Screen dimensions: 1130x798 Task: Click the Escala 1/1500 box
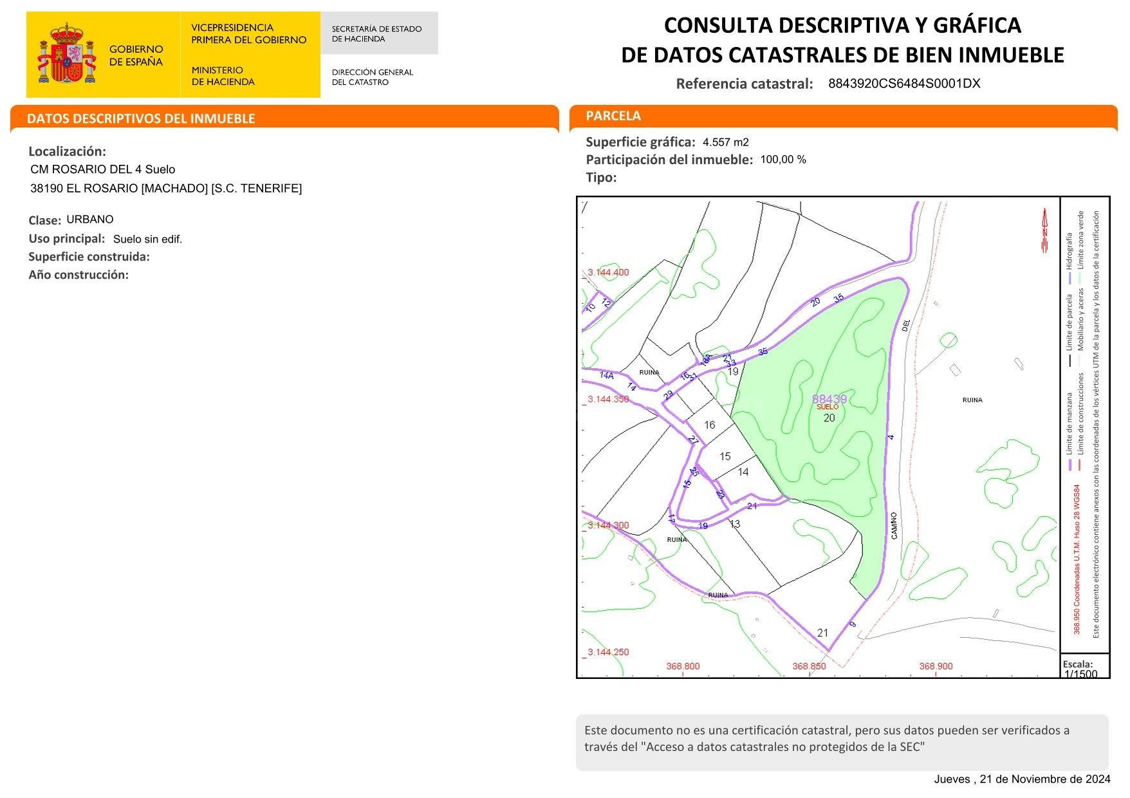click(1086, 667)
